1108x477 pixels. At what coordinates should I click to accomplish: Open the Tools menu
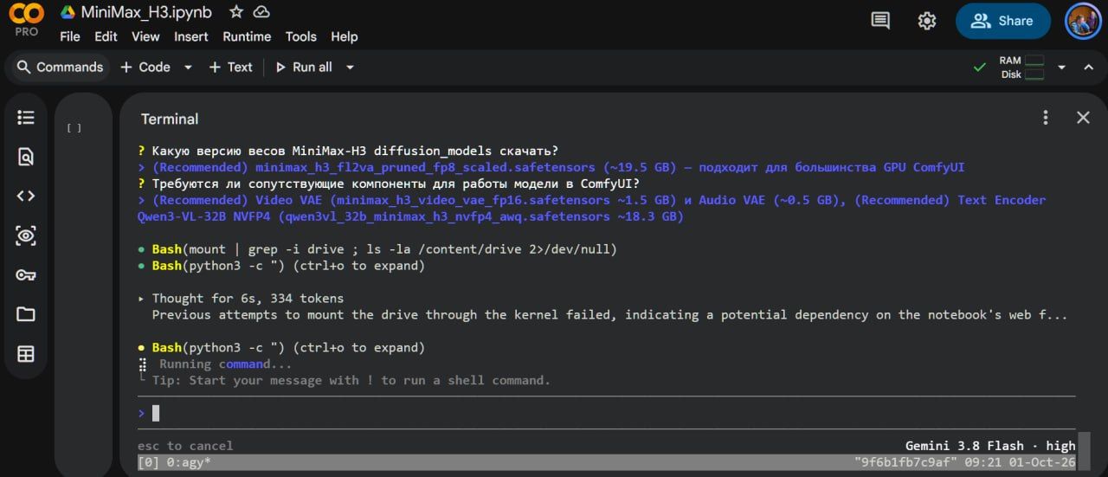[301, 36]
